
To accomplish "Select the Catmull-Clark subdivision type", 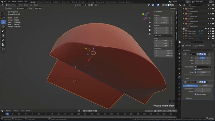I will click(190, 86).
